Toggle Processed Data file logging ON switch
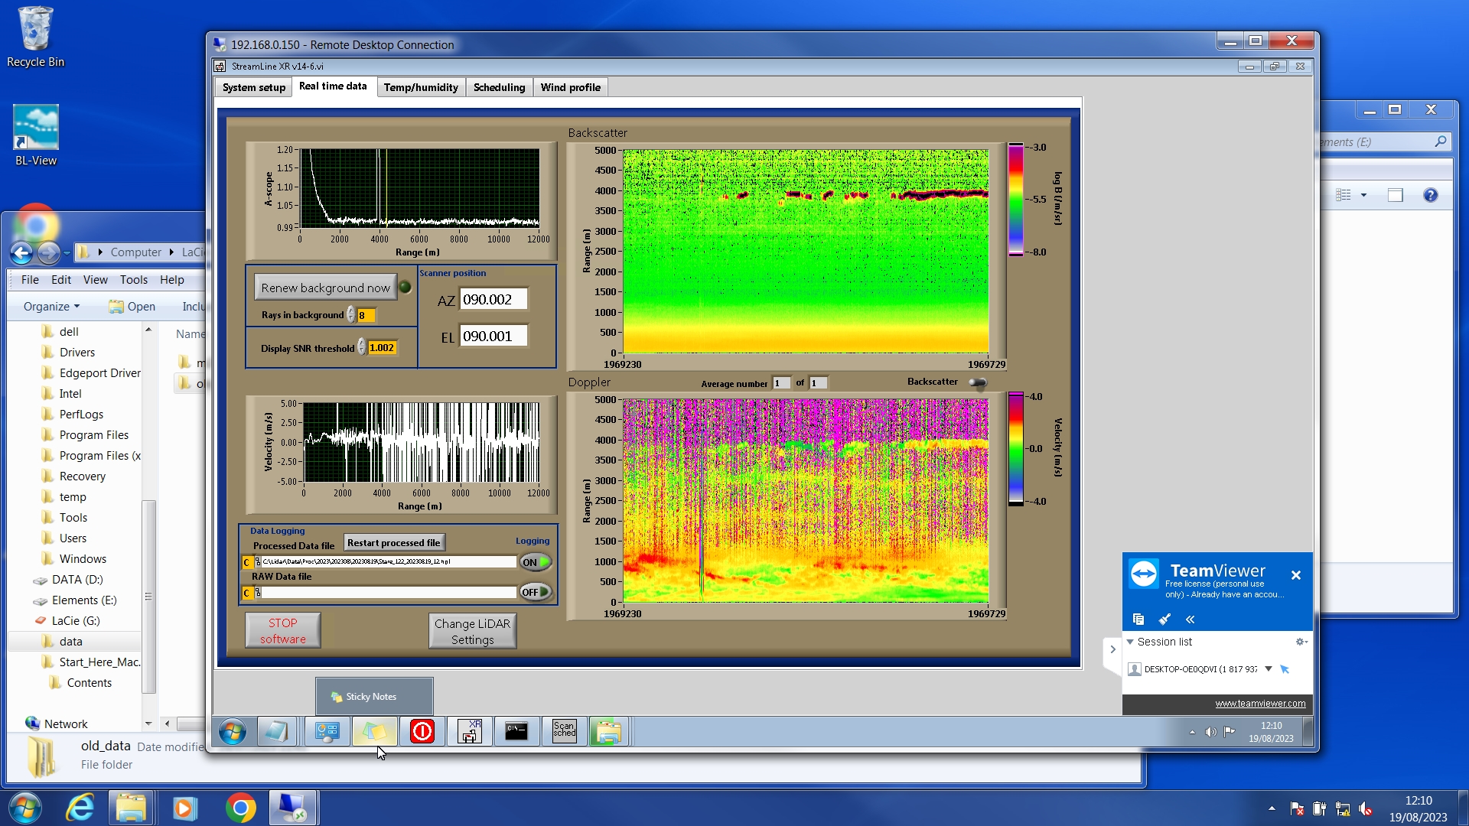 [536, 562]
